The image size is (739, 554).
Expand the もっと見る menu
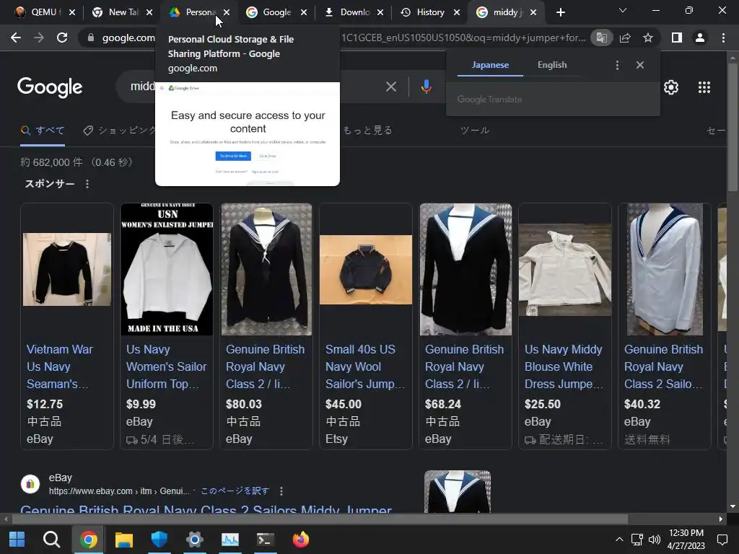pyautogui.click(x=367, y=131)
